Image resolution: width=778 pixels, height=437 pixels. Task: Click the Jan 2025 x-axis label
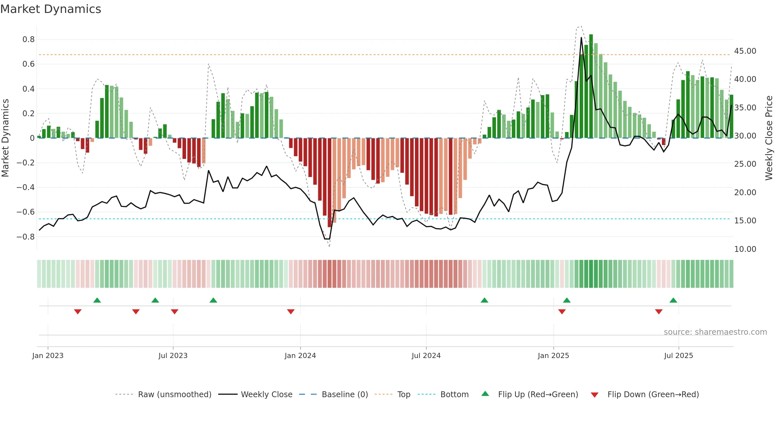pos(553,355)
